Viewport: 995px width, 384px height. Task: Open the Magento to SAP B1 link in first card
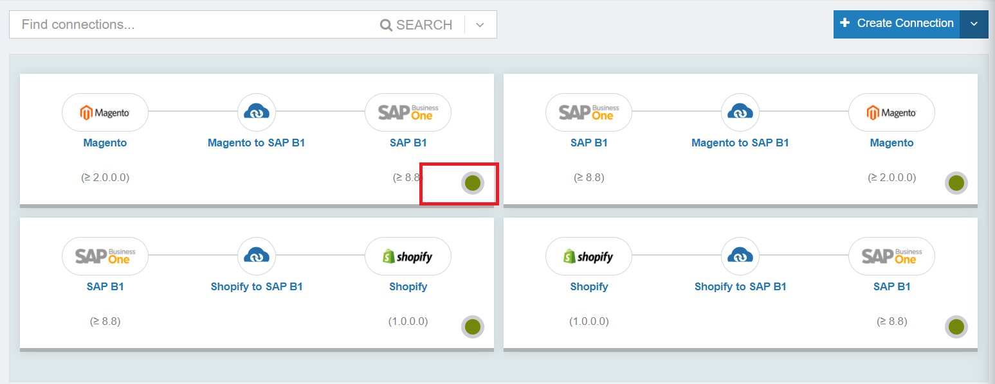(257, 143)
